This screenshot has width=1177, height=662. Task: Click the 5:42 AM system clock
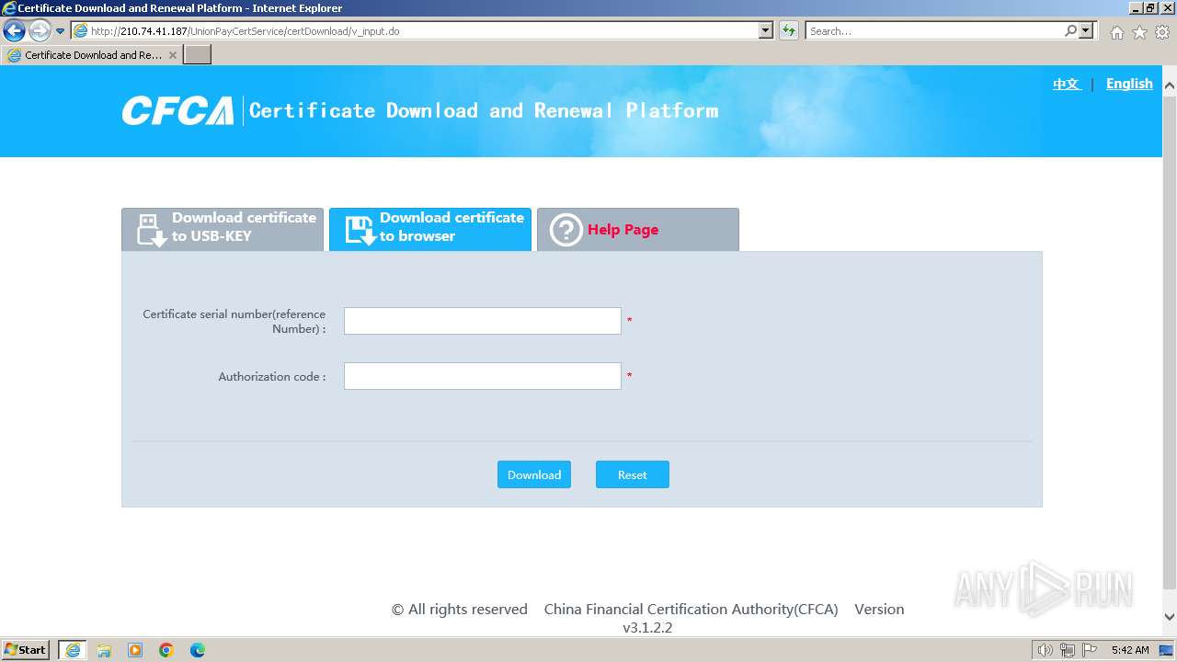1130,650
